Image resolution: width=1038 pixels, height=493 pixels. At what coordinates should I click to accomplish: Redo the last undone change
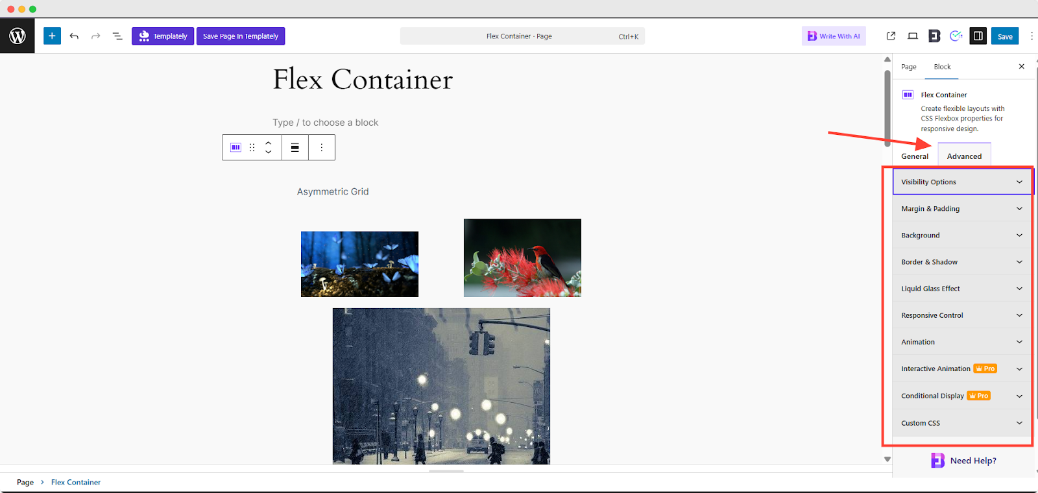[x=96, y=36]
